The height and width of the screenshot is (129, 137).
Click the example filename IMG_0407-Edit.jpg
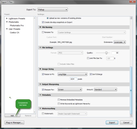point(65,42)
